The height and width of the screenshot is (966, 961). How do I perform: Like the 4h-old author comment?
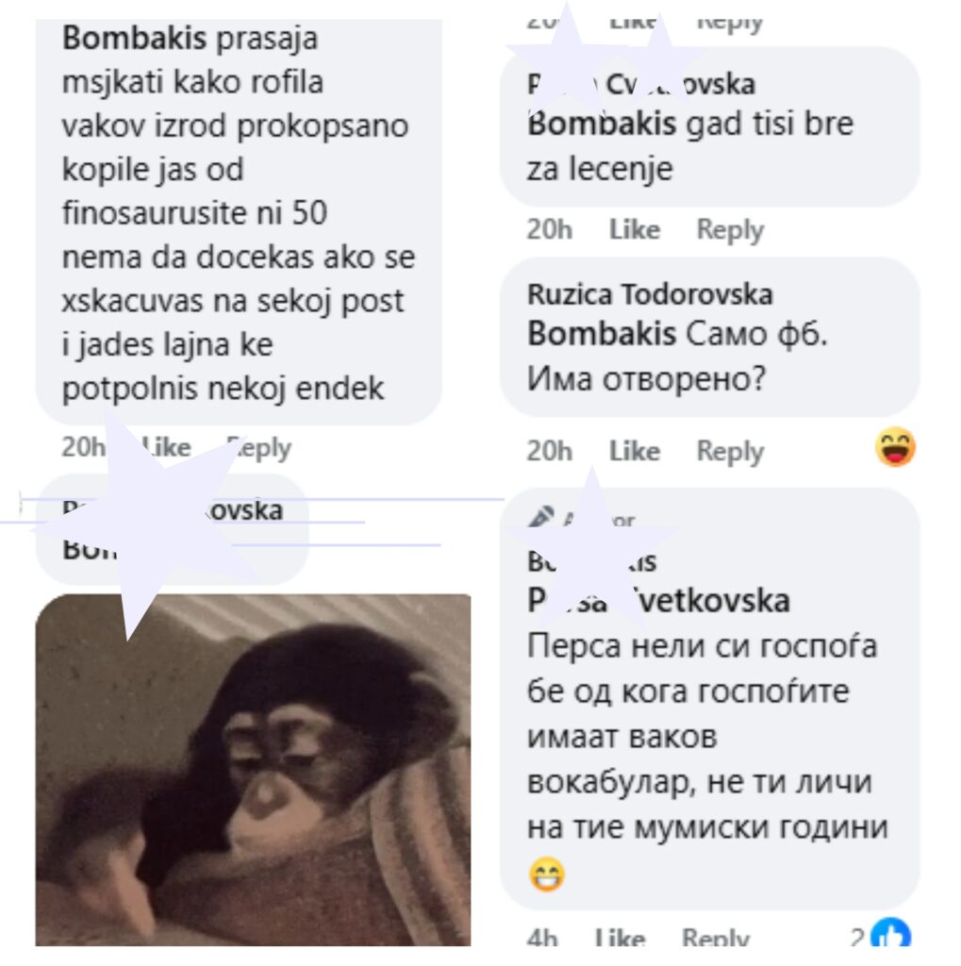point(620,938)
